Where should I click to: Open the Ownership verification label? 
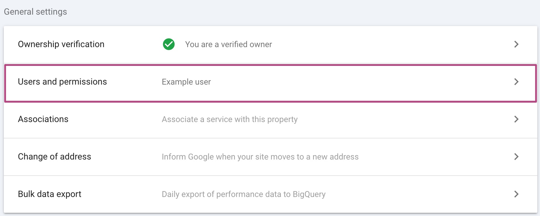tap(61, 44)
